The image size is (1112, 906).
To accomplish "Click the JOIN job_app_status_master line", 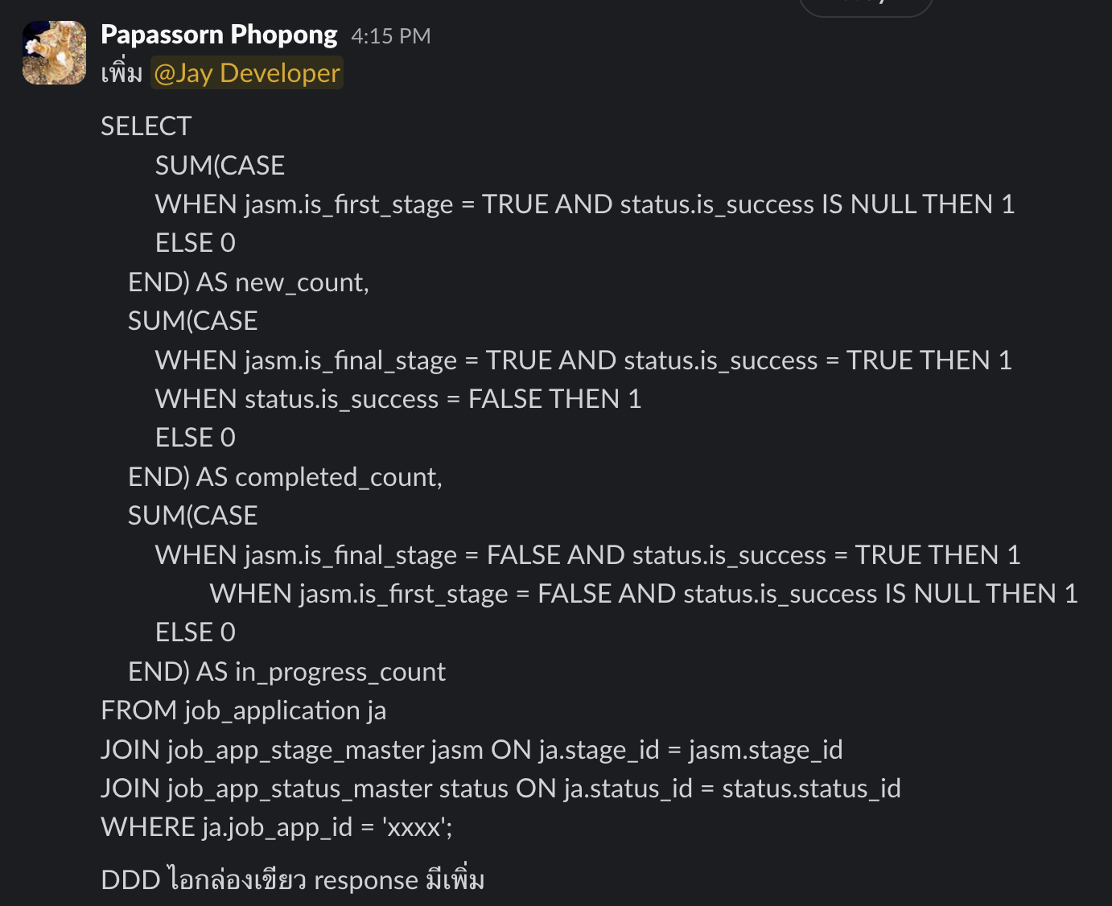I will point(500,789).
